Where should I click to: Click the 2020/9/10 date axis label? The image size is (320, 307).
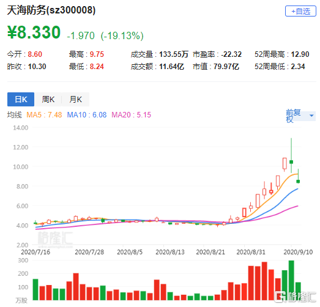pyautogui.click(x=298, y=252)
